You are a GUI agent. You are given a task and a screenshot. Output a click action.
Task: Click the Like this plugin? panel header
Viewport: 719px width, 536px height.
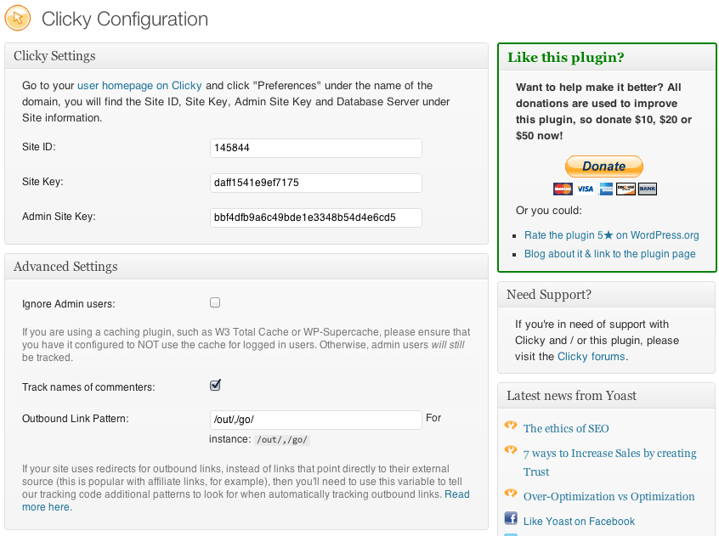point(607,57)
